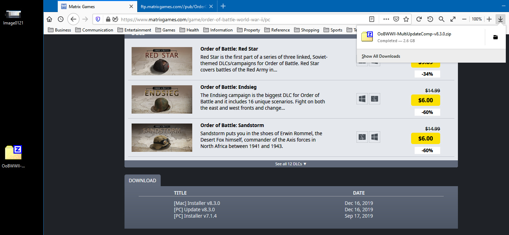This screenshot has width=509, height=235.
Task: Open the Health bookmarks folder
Action: click(189, 30)
